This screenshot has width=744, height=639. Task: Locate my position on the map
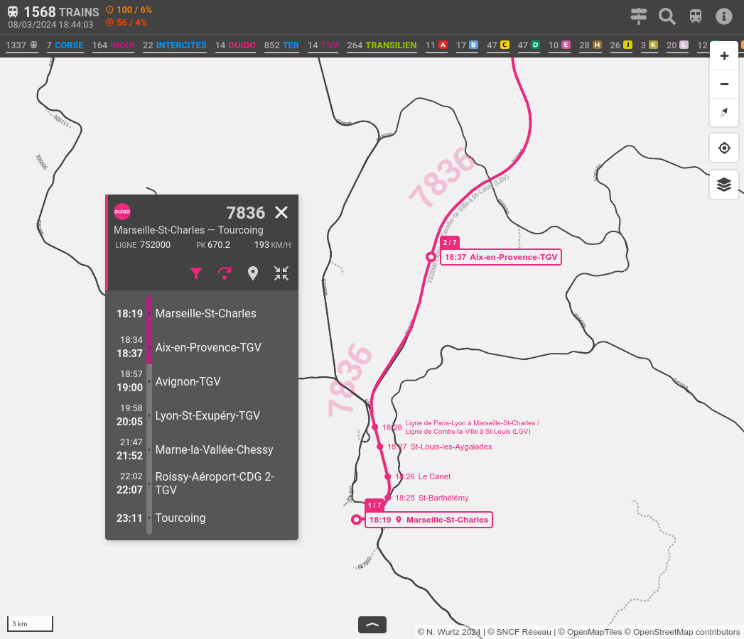coord(724,148)
